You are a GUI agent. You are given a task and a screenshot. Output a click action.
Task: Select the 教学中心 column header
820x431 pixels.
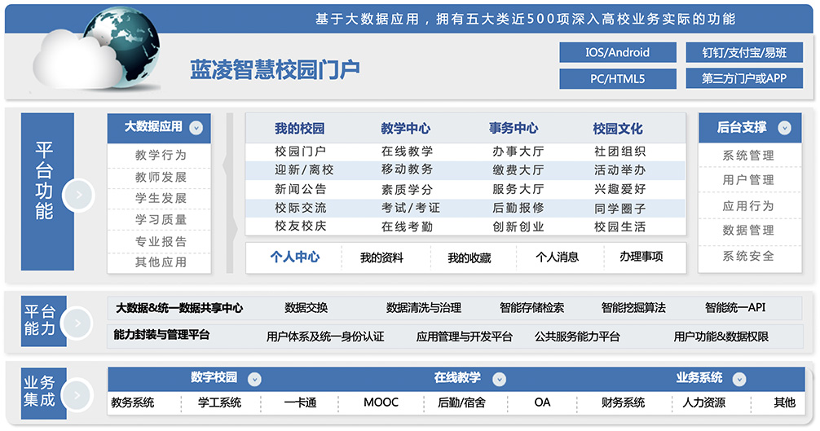tap(405, 129)
